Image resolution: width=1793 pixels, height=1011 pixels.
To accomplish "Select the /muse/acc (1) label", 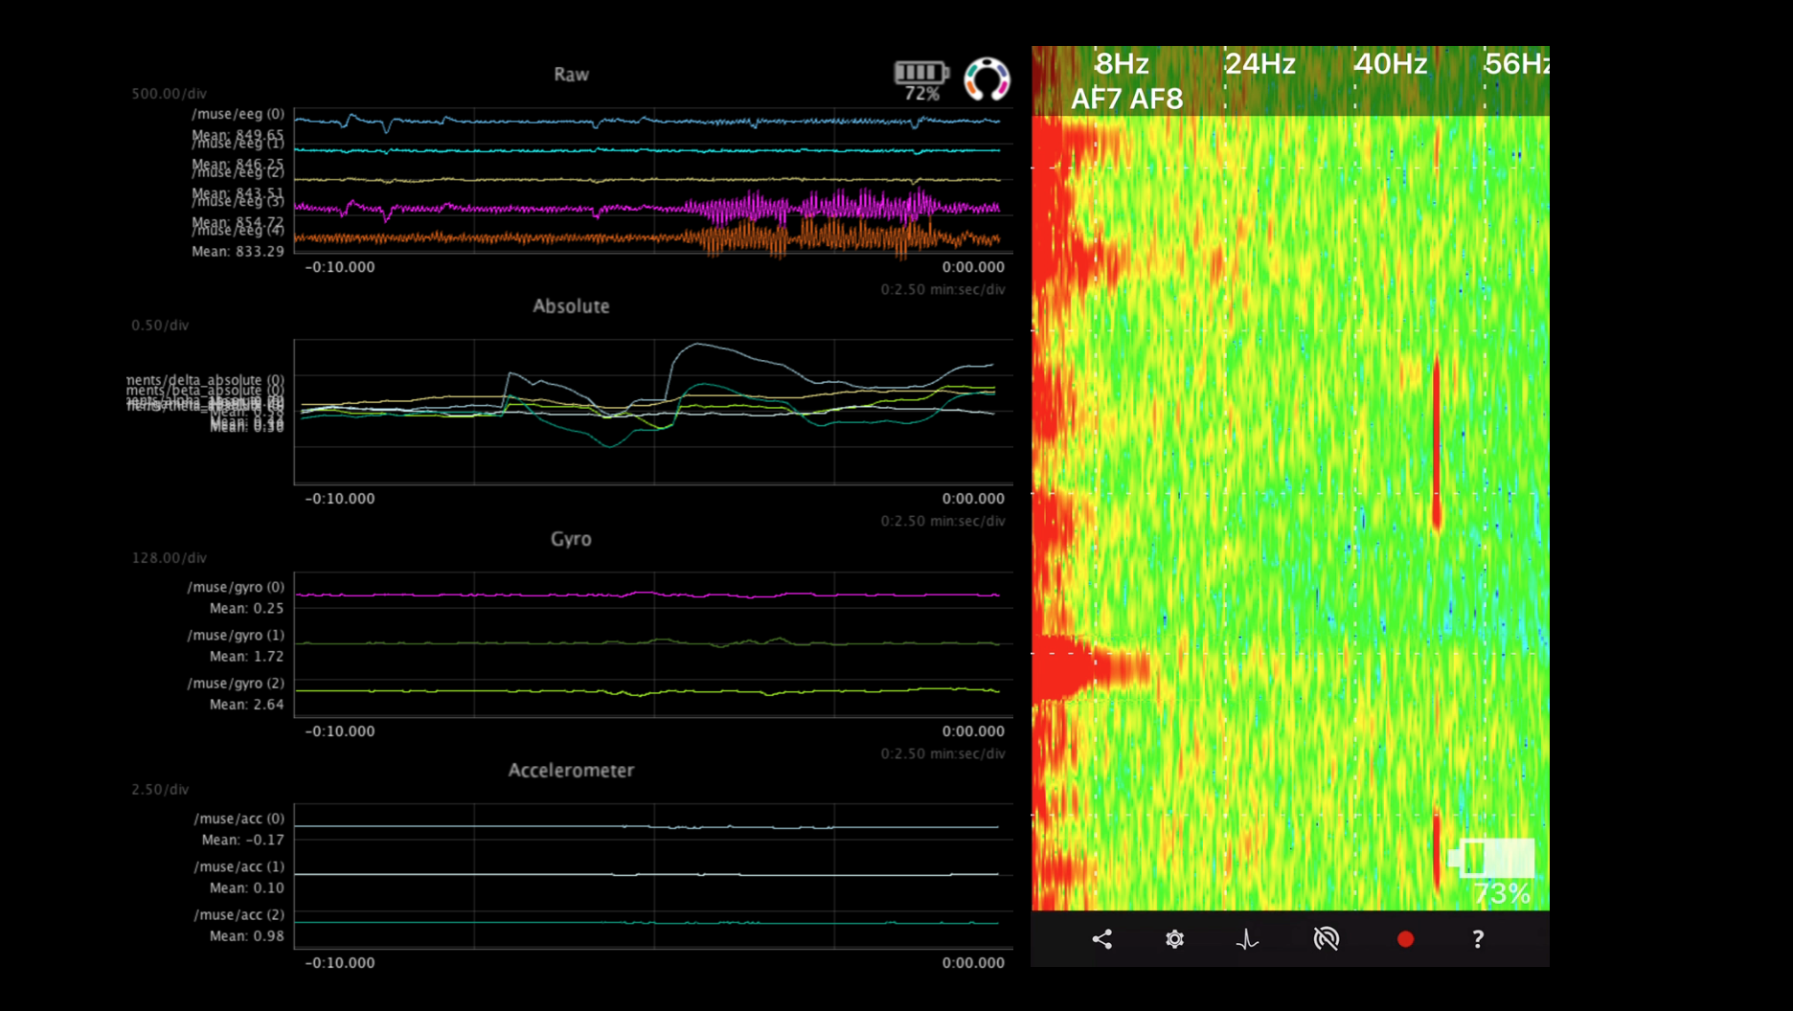I will tap(239, 866).
